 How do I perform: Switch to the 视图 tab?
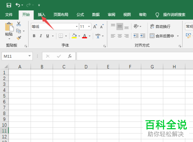[x=127, y=15]
